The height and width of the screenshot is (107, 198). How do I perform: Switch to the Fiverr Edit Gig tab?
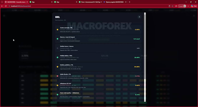(90, 2)
